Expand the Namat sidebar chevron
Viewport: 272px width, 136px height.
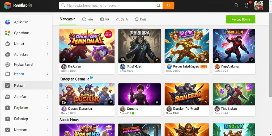tap(48, 44)
